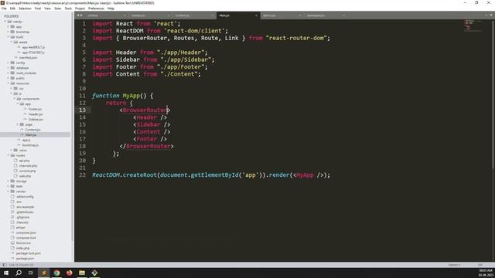Open the Preferences menu
495x278 pixels.
(x=96, y=8)
